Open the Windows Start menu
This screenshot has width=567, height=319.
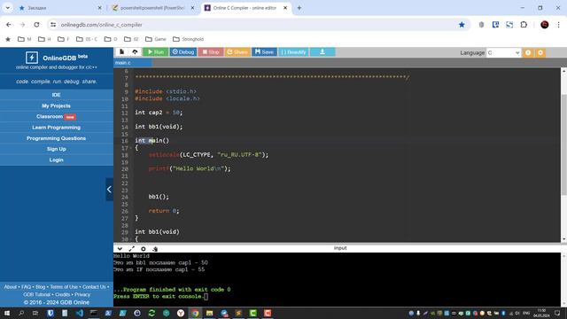pyautogui.click(x=7, y=313)
